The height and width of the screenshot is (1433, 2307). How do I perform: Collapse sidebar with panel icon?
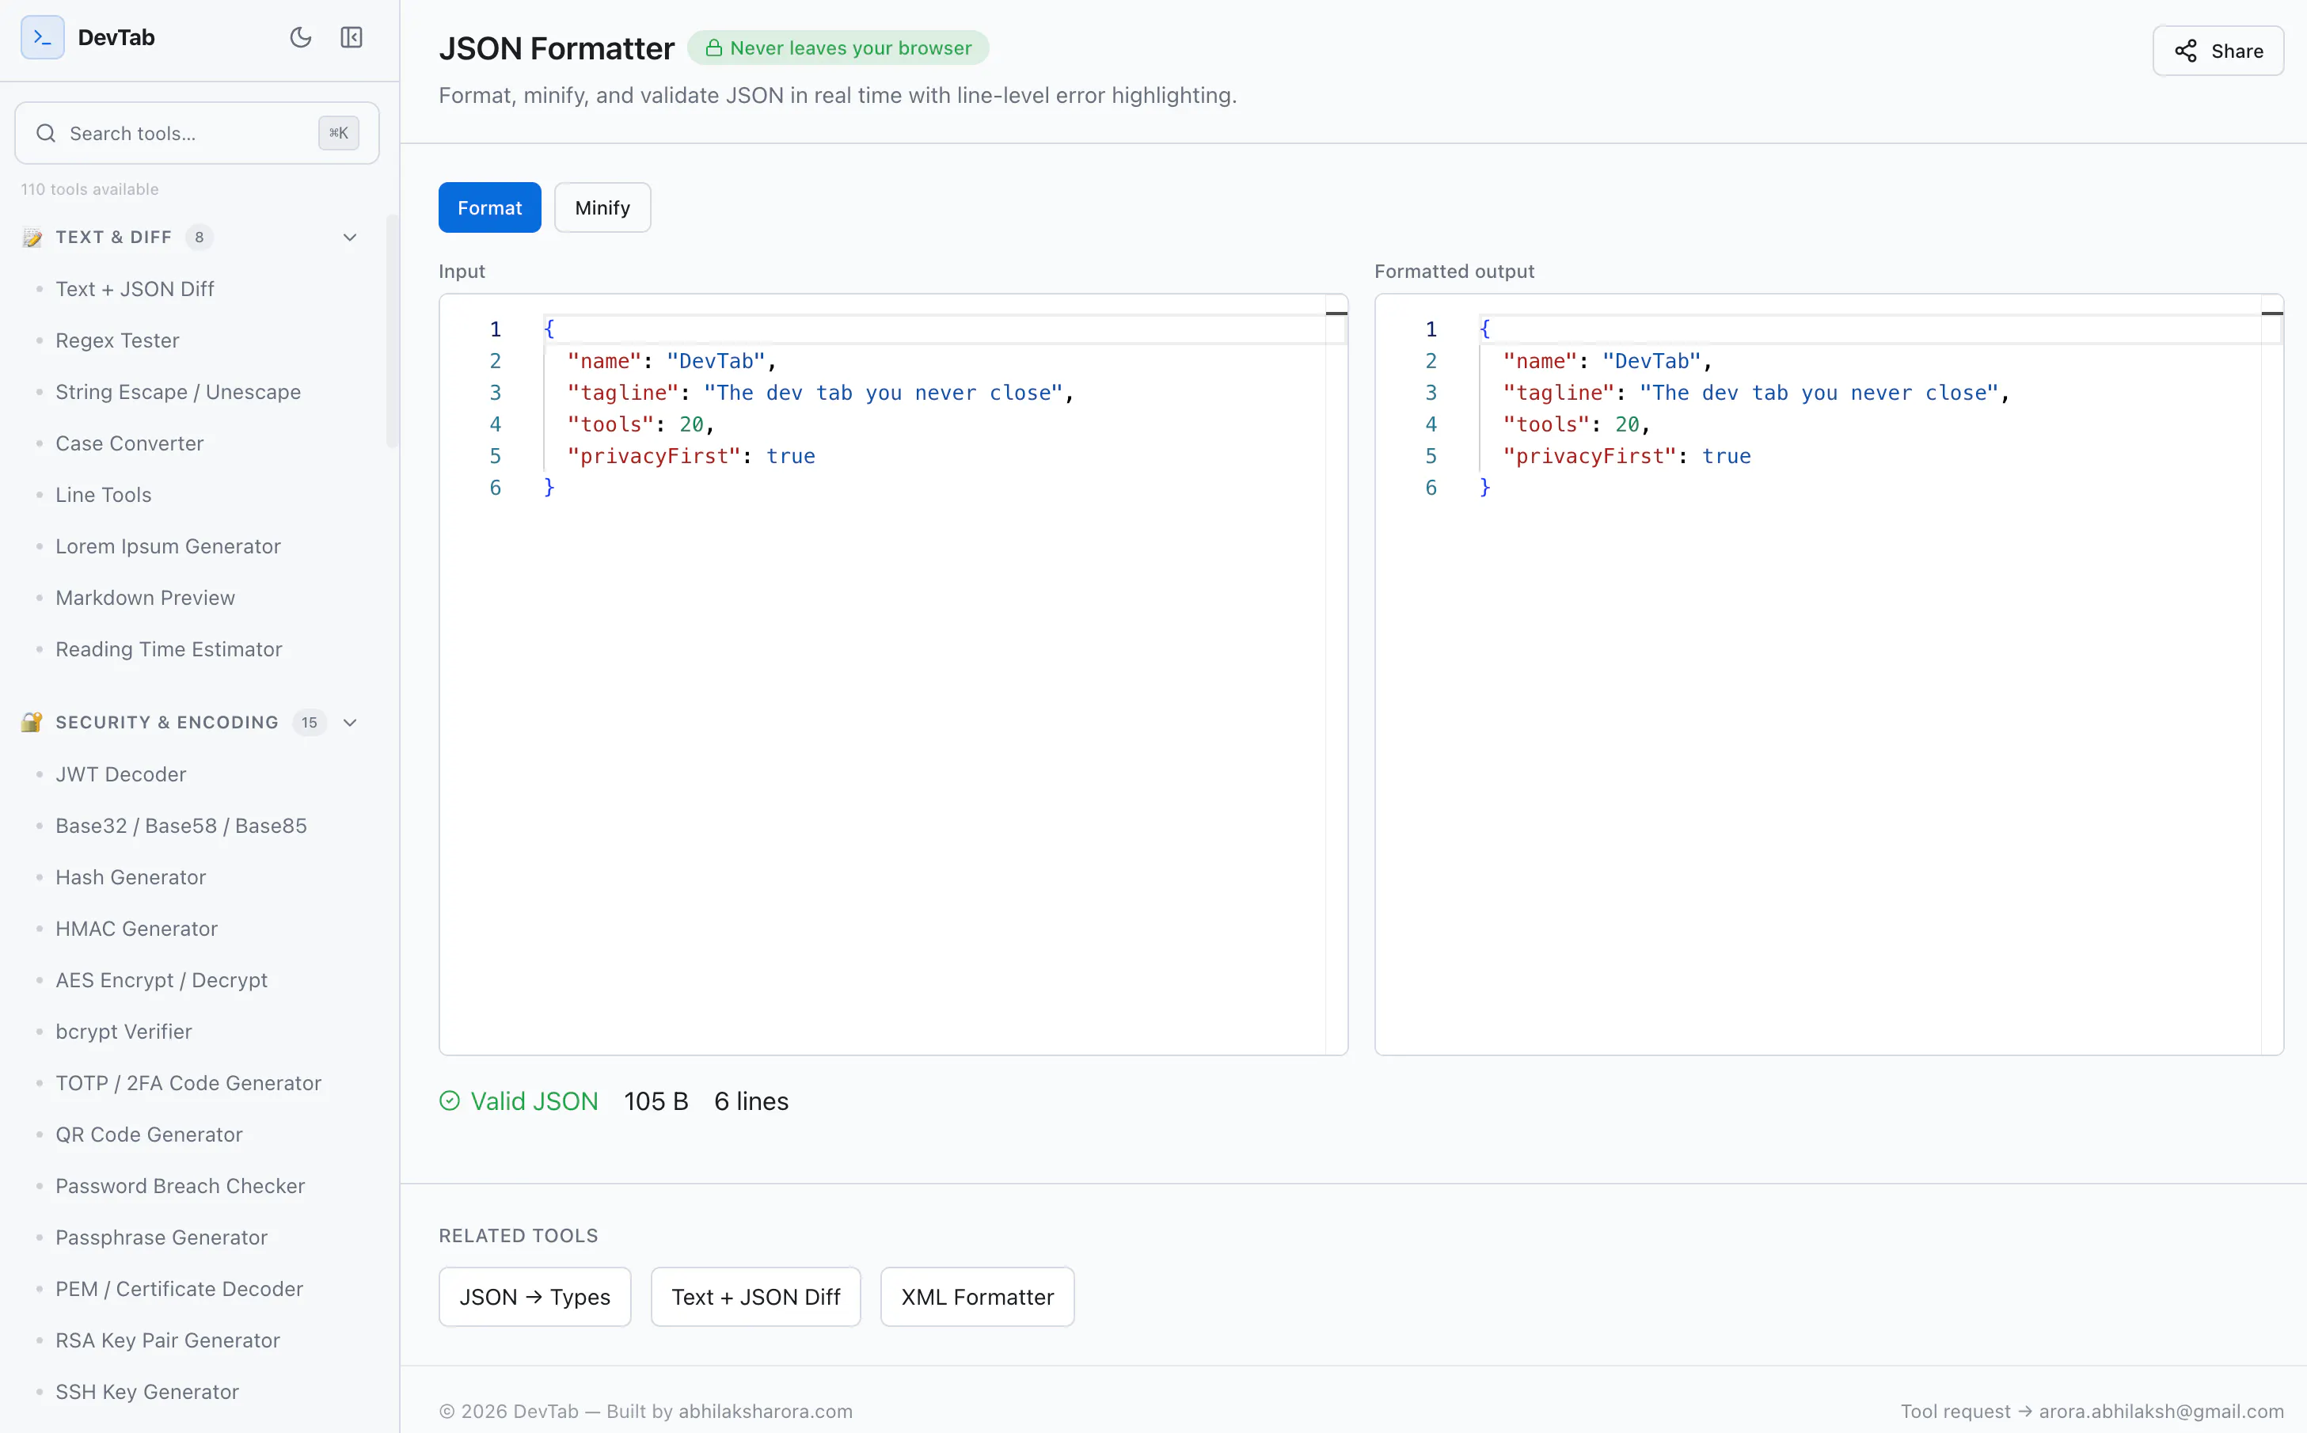[352, 37]
